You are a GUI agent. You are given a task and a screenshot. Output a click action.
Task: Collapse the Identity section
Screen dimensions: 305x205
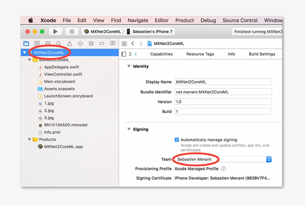click(129, 66)
